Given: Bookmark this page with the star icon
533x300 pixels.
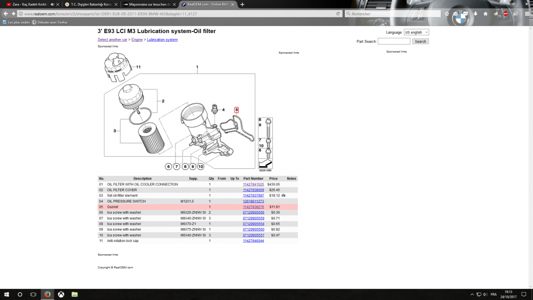Looking at the screenshot, I should tap(447, 14).
